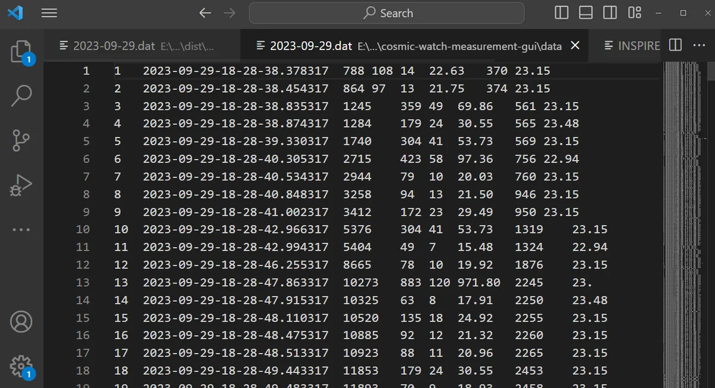
Task: Go back with the left arrow
Action: (x=205, y=13)
